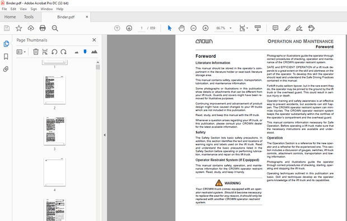Rotate pages counterclockwise
This screenshot has height=221, width=347.
54,52
